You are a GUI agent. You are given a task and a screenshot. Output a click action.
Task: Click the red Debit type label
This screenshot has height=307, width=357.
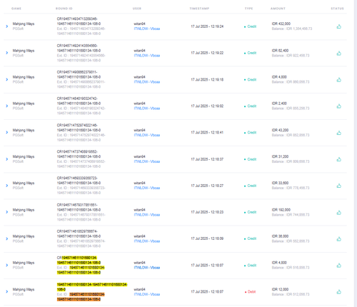point(251,292)
